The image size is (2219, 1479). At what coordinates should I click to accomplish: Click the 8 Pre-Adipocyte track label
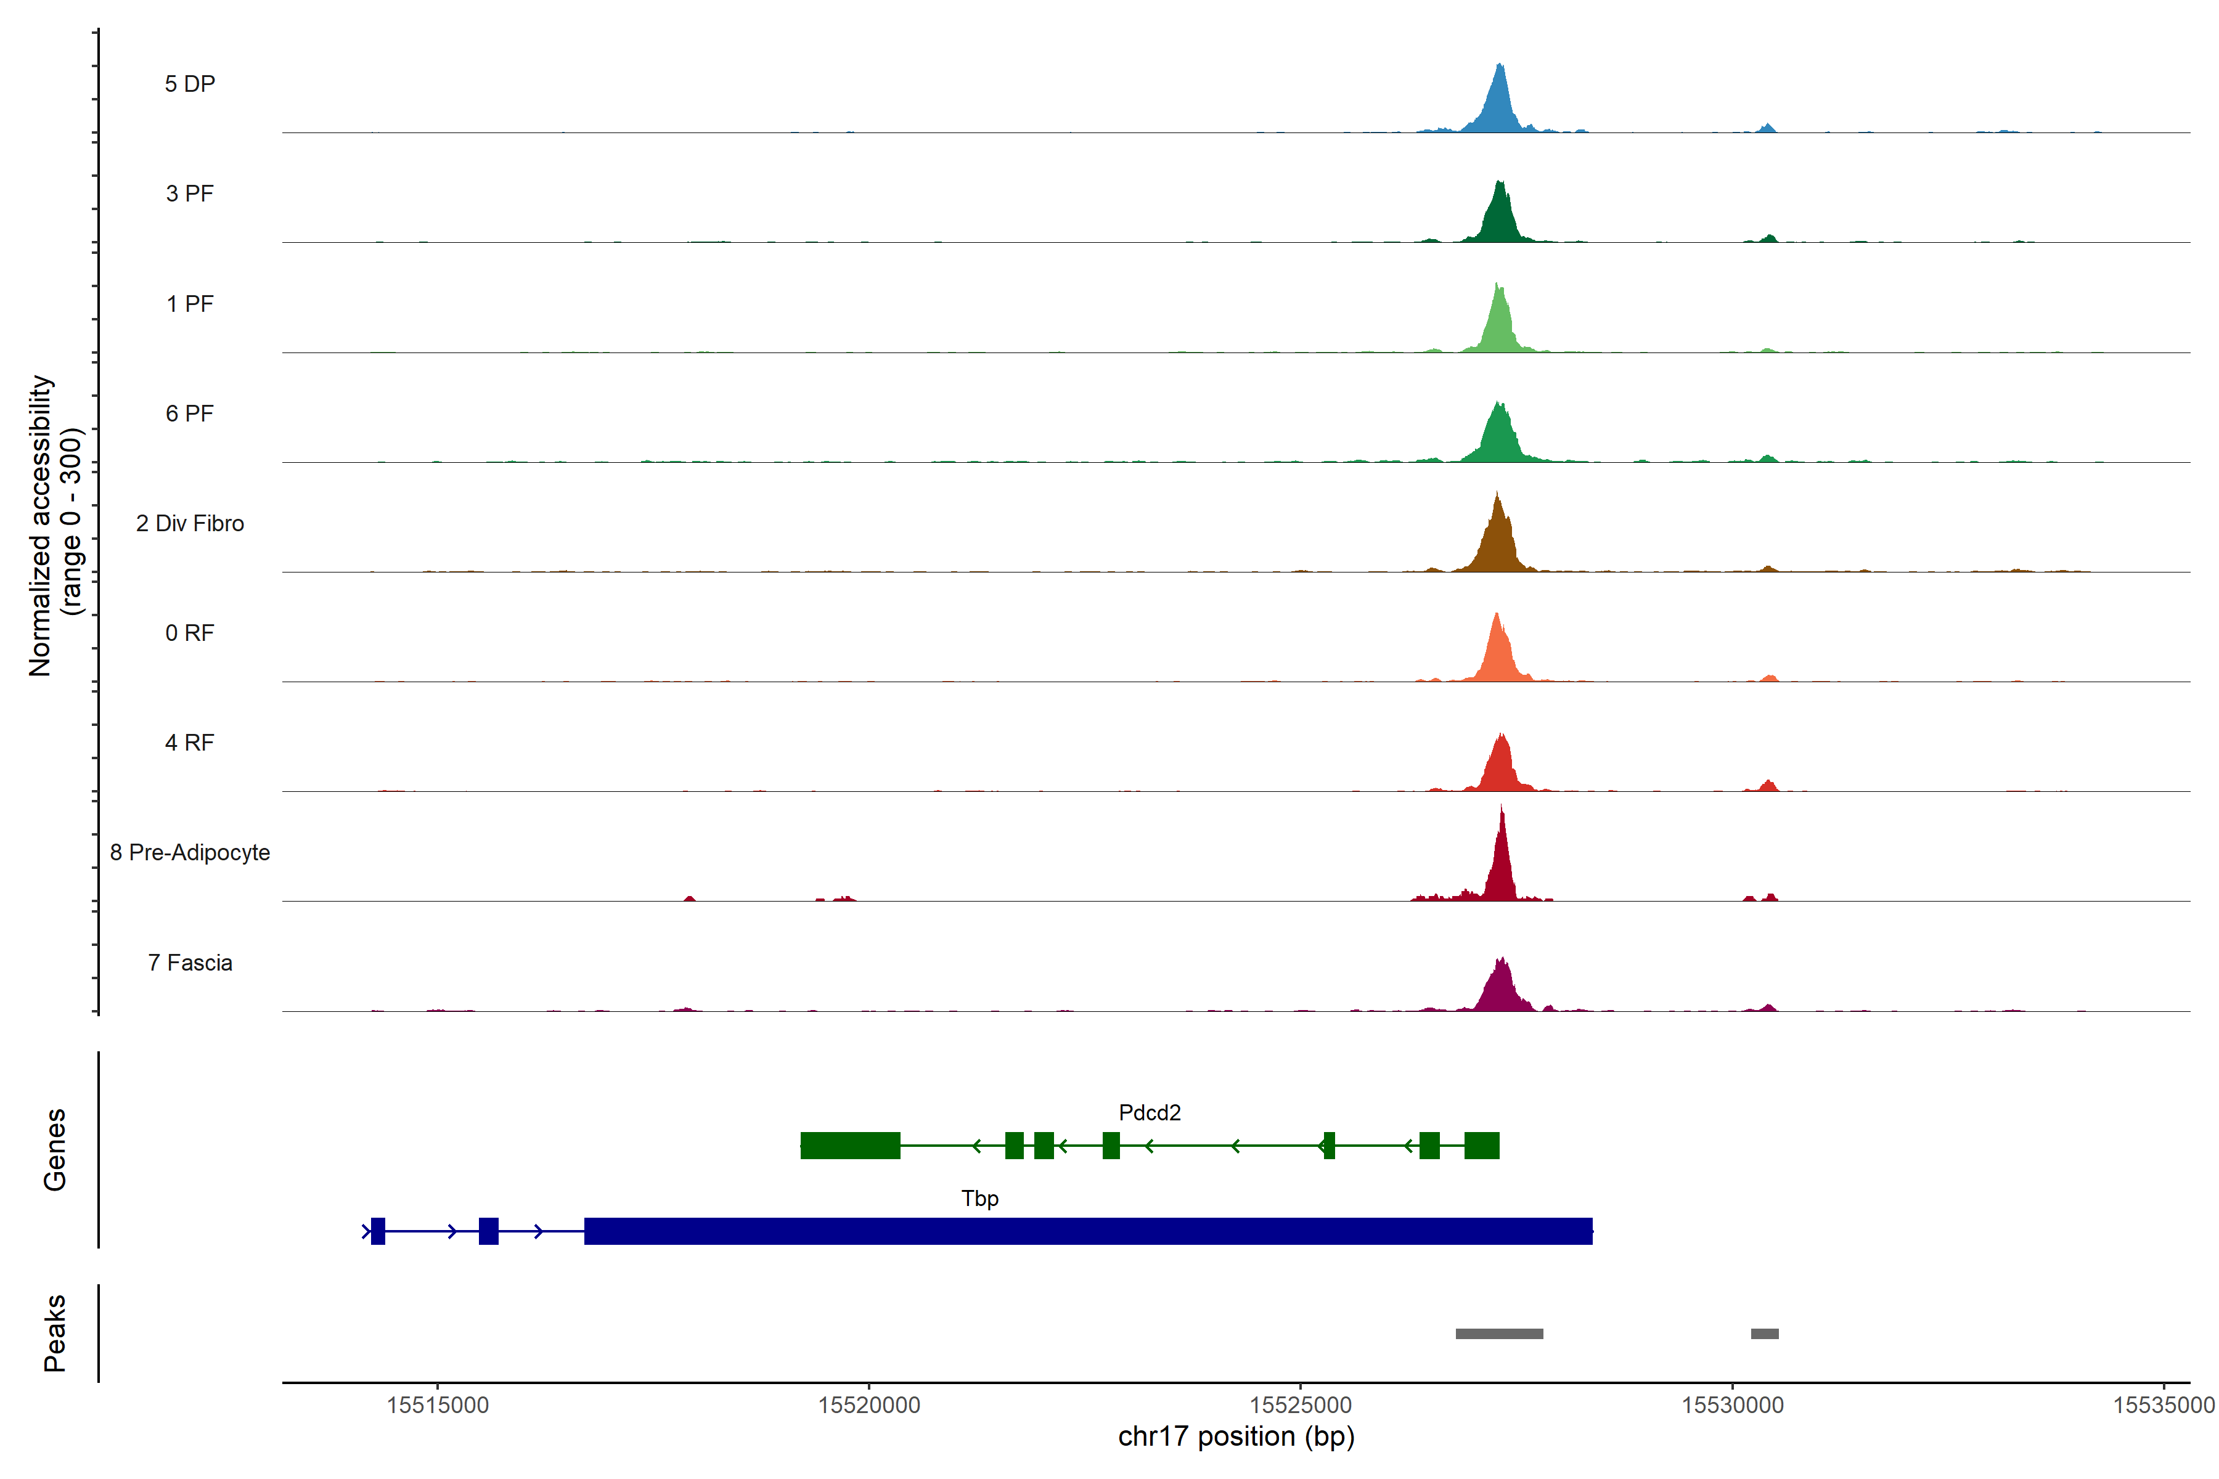[190, 853]
